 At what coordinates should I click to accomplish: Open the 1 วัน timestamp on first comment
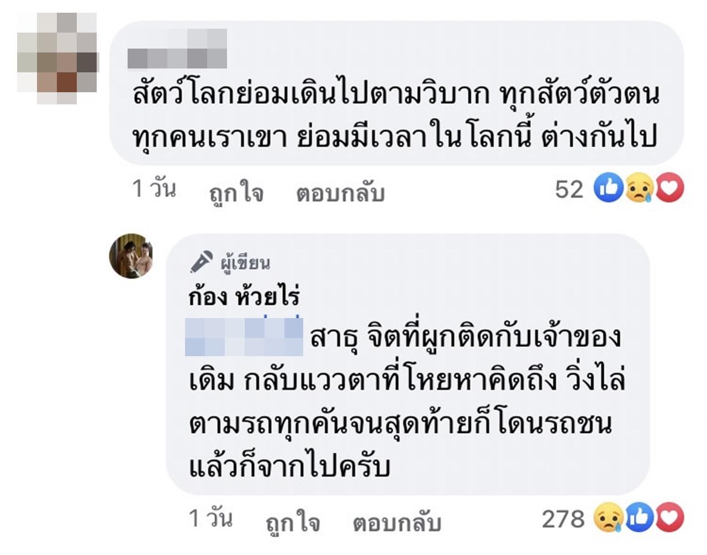[154, 189]
